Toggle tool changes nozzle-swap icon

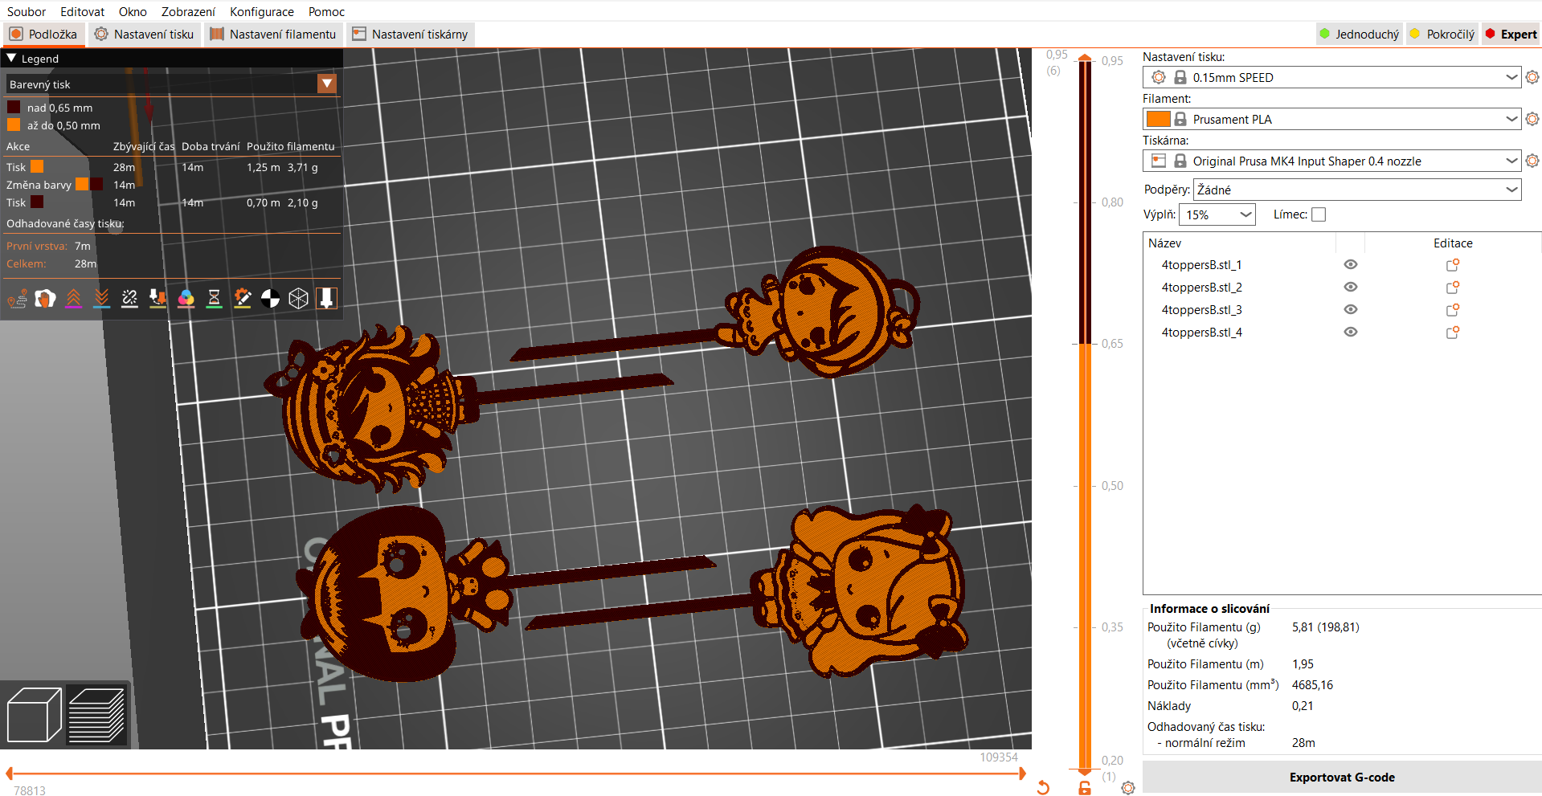tap(157, 299)
